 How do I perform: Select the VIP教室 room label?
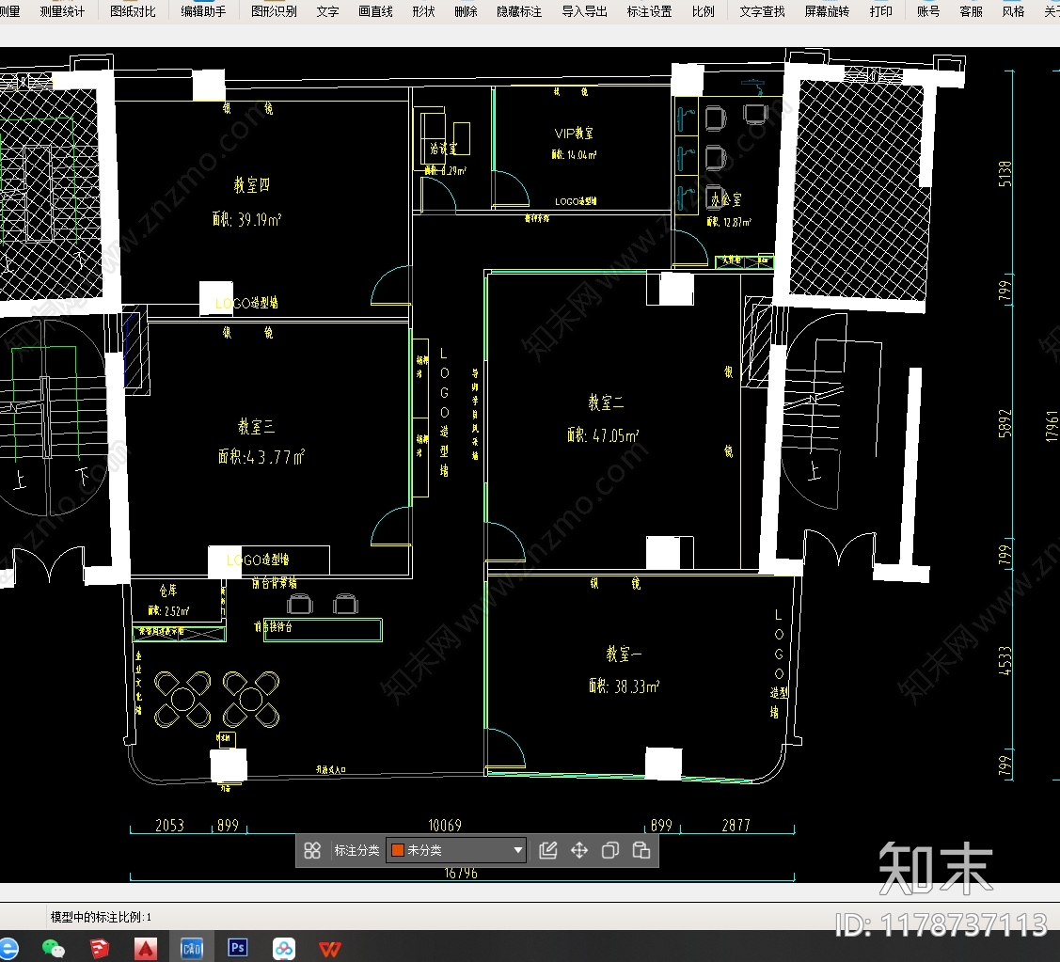tap(574, 134)
